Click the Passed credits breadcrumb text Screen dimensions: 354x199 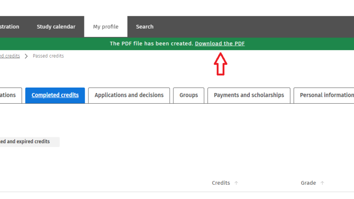tap(48, 56)
